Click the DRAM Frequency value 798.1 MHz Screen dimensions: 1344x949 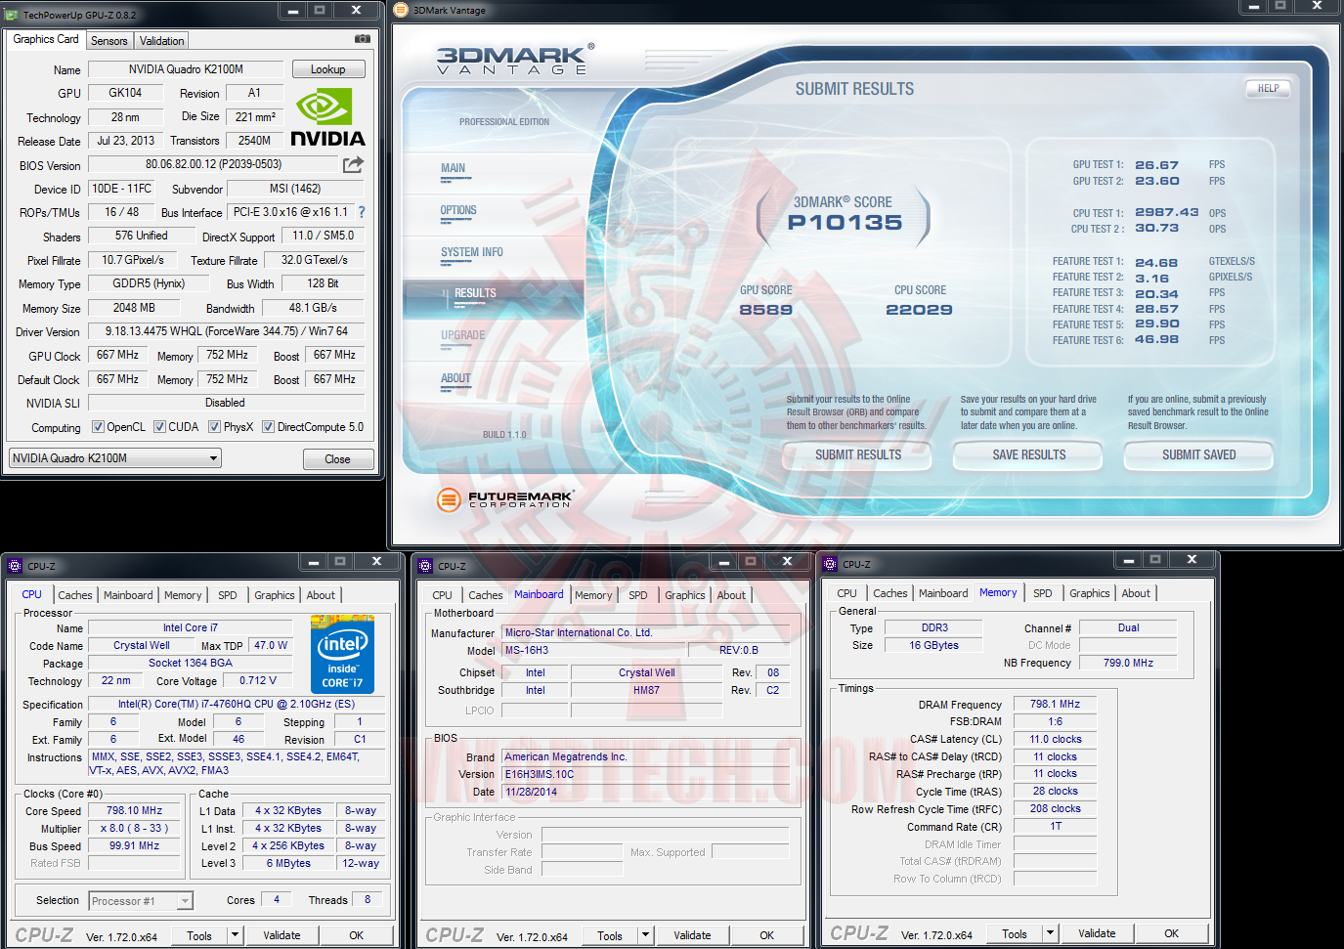pyautogui.click(x=1055, y=704)
